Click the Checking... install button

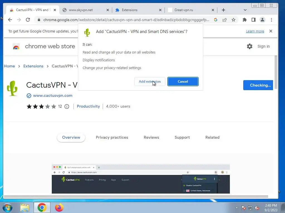point(258,85)
